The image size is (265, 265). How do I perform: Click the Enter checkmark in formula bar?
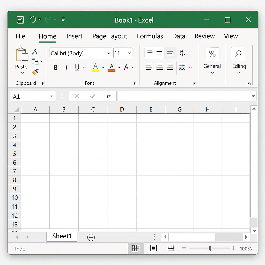93,96
